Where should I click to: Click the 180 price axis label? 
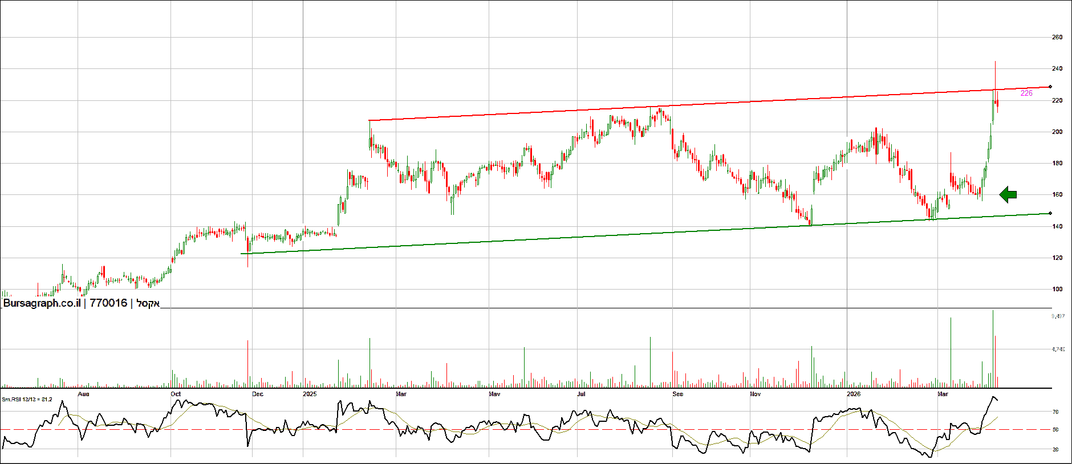(1057, 164)
